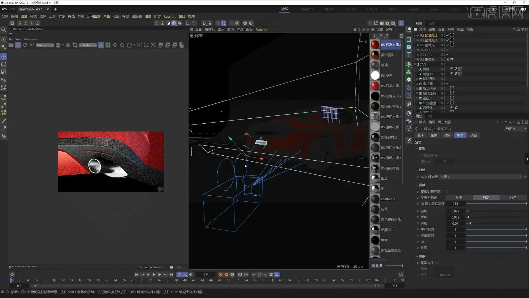Select the Move tool in the left toolbar
This screenshot has height=298, width=529.
click(x=4, y=57)
